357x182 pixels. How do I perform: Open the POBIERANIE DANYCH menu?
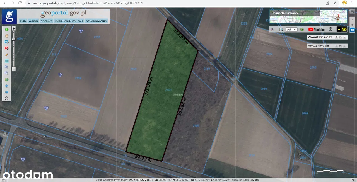tap(69, 21)
